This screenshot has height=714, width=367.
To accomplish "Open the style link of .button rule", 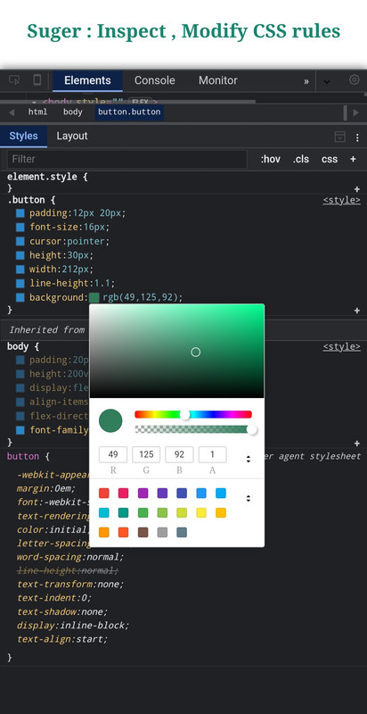I will 341,200.
